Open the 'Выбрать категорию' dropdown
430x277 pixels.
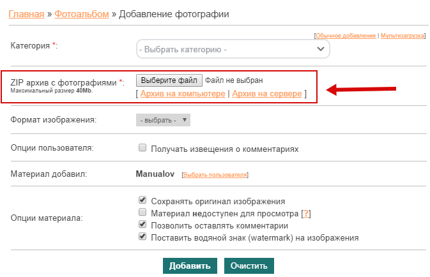pos(233,49)
